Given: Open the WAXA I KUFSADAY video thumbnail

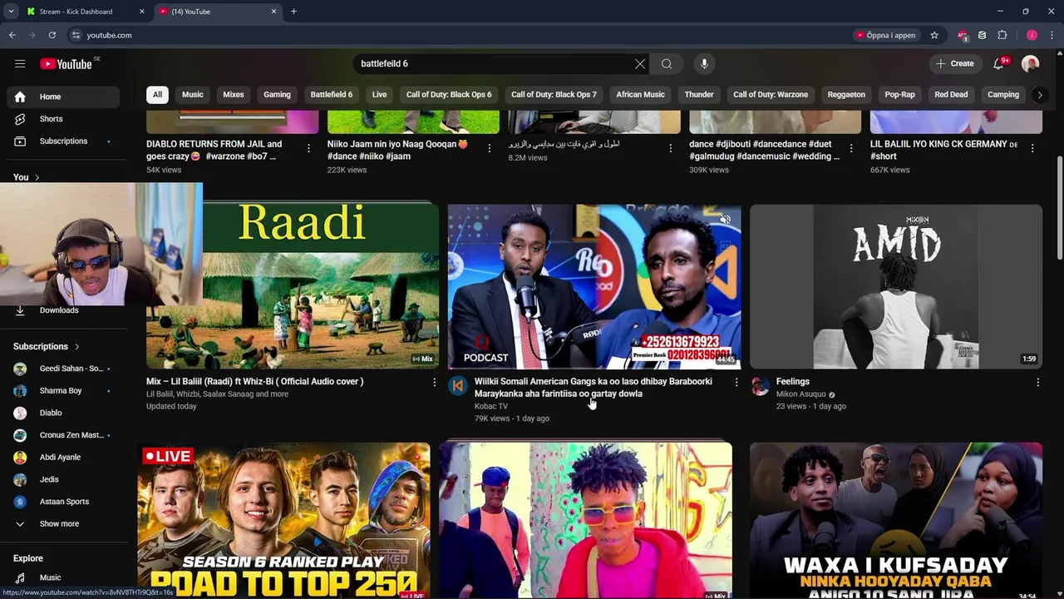Looking at the screenshot, I should click(x=895, y=521).
